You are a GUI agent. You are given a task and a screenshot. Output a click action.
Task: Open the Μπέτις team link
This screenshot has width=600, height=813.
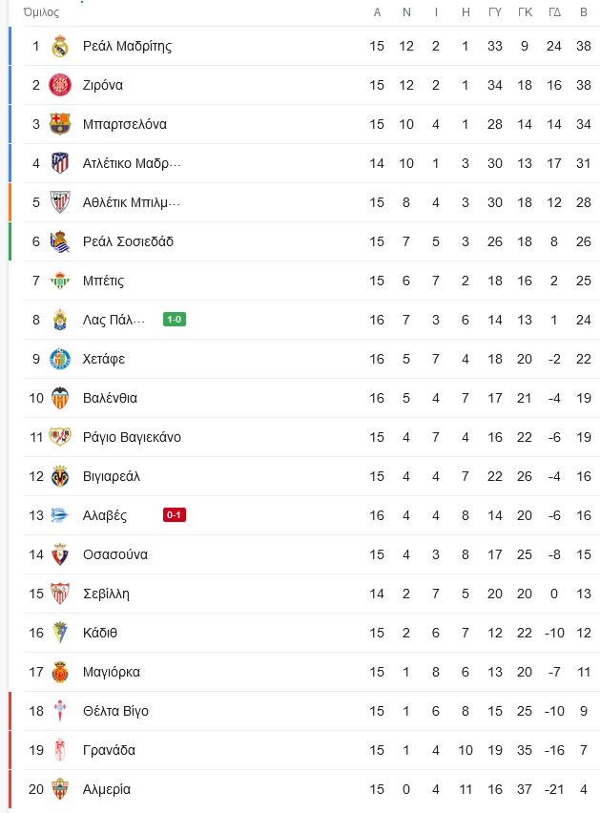tap(103, 281)
